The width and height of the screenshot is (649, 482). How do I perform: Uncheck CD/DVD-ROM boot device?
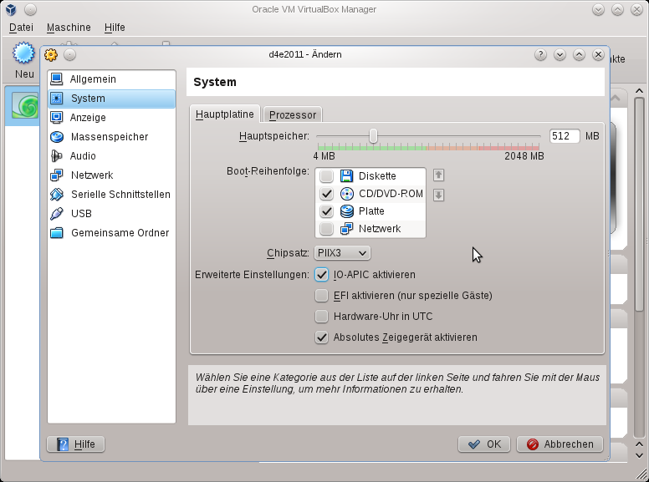pyautogui.click(x=326, y=194)
